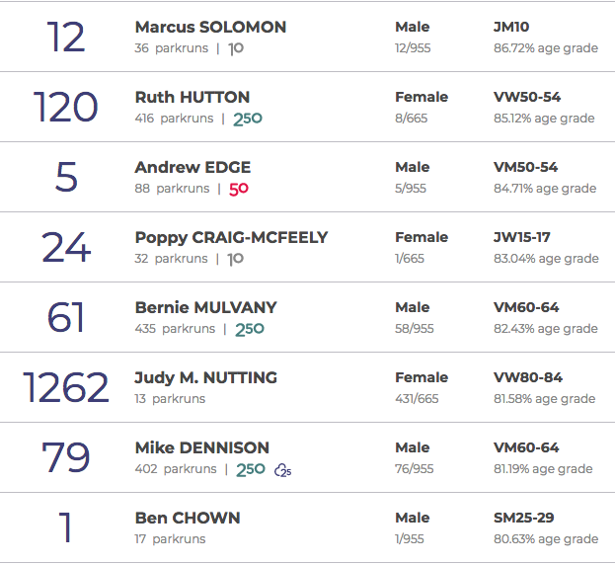Click Andrew Edge's red 50 club badge
This screenshot has width=615, height=564.
click(238, 189)
